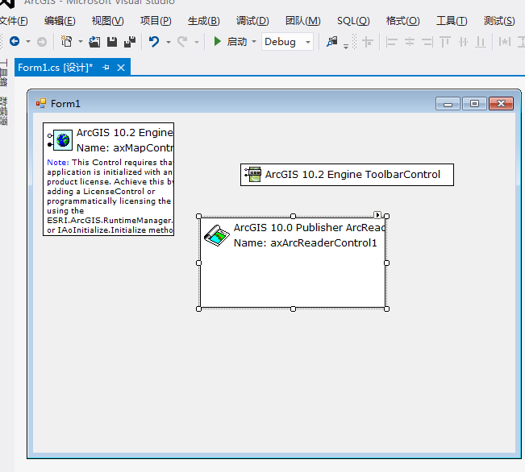
Task: Open the 团队(M) menu
Action: [x=302, y=21]
